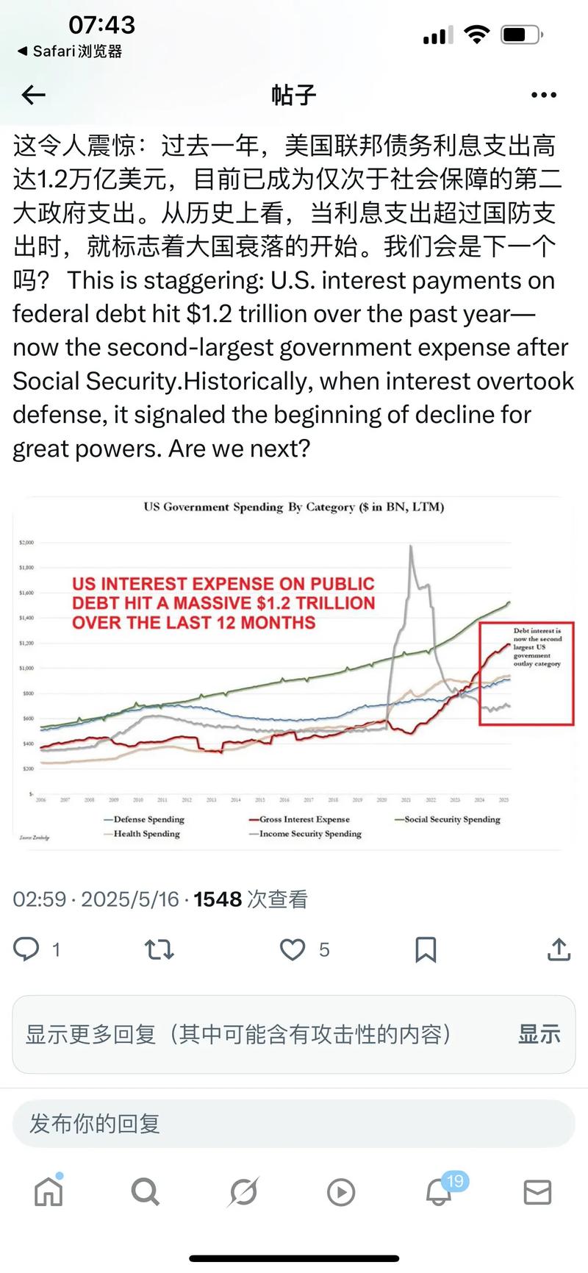Open Grok slash icon in bottom bar
Image resolution: width=588 pixels, height=1273 pixels.
point(243,1192)
